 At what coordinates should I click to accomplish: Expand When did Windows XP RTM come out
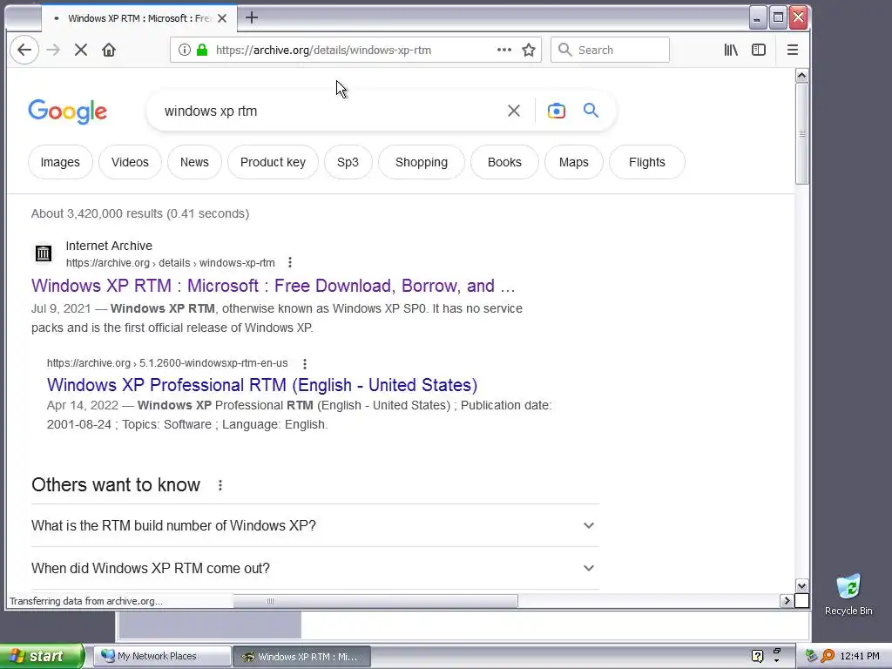pyautogui.click(x=315, y=568)
